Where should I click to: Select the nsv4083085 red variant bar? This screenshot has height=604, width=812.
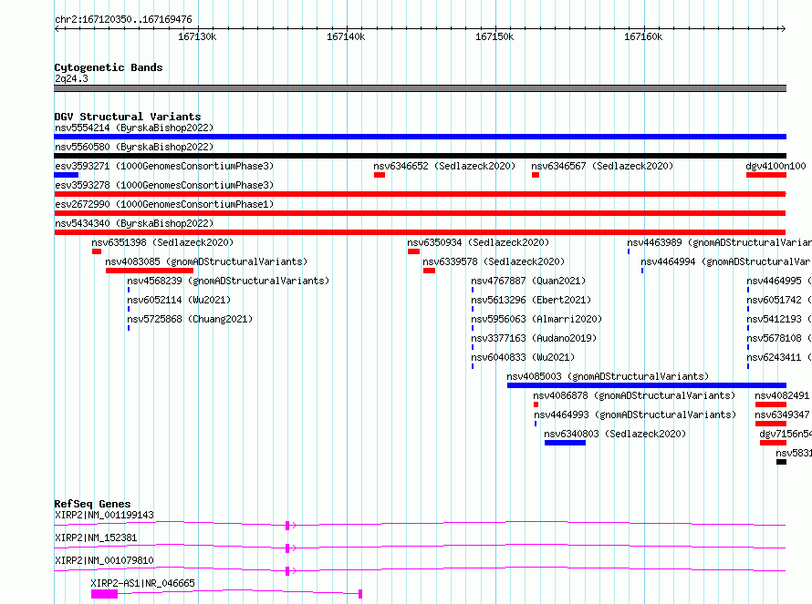pos(150,271)
